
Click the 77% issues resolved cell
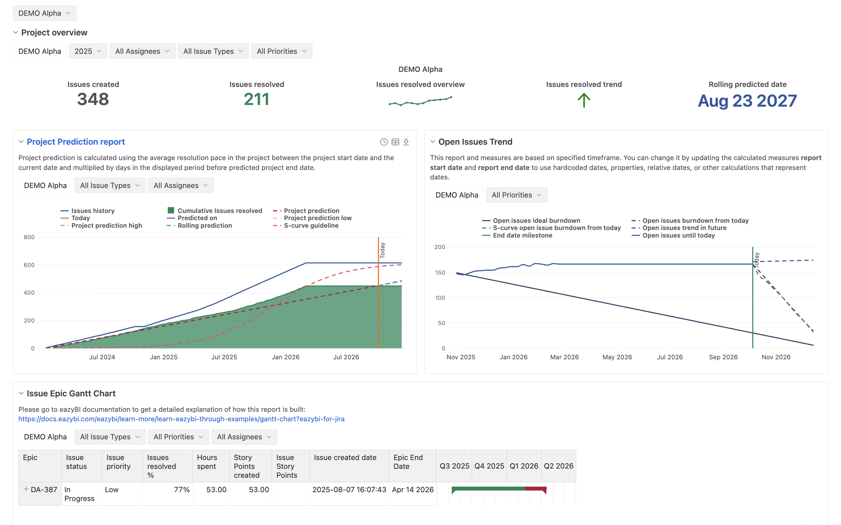click(x=168, y=494)
